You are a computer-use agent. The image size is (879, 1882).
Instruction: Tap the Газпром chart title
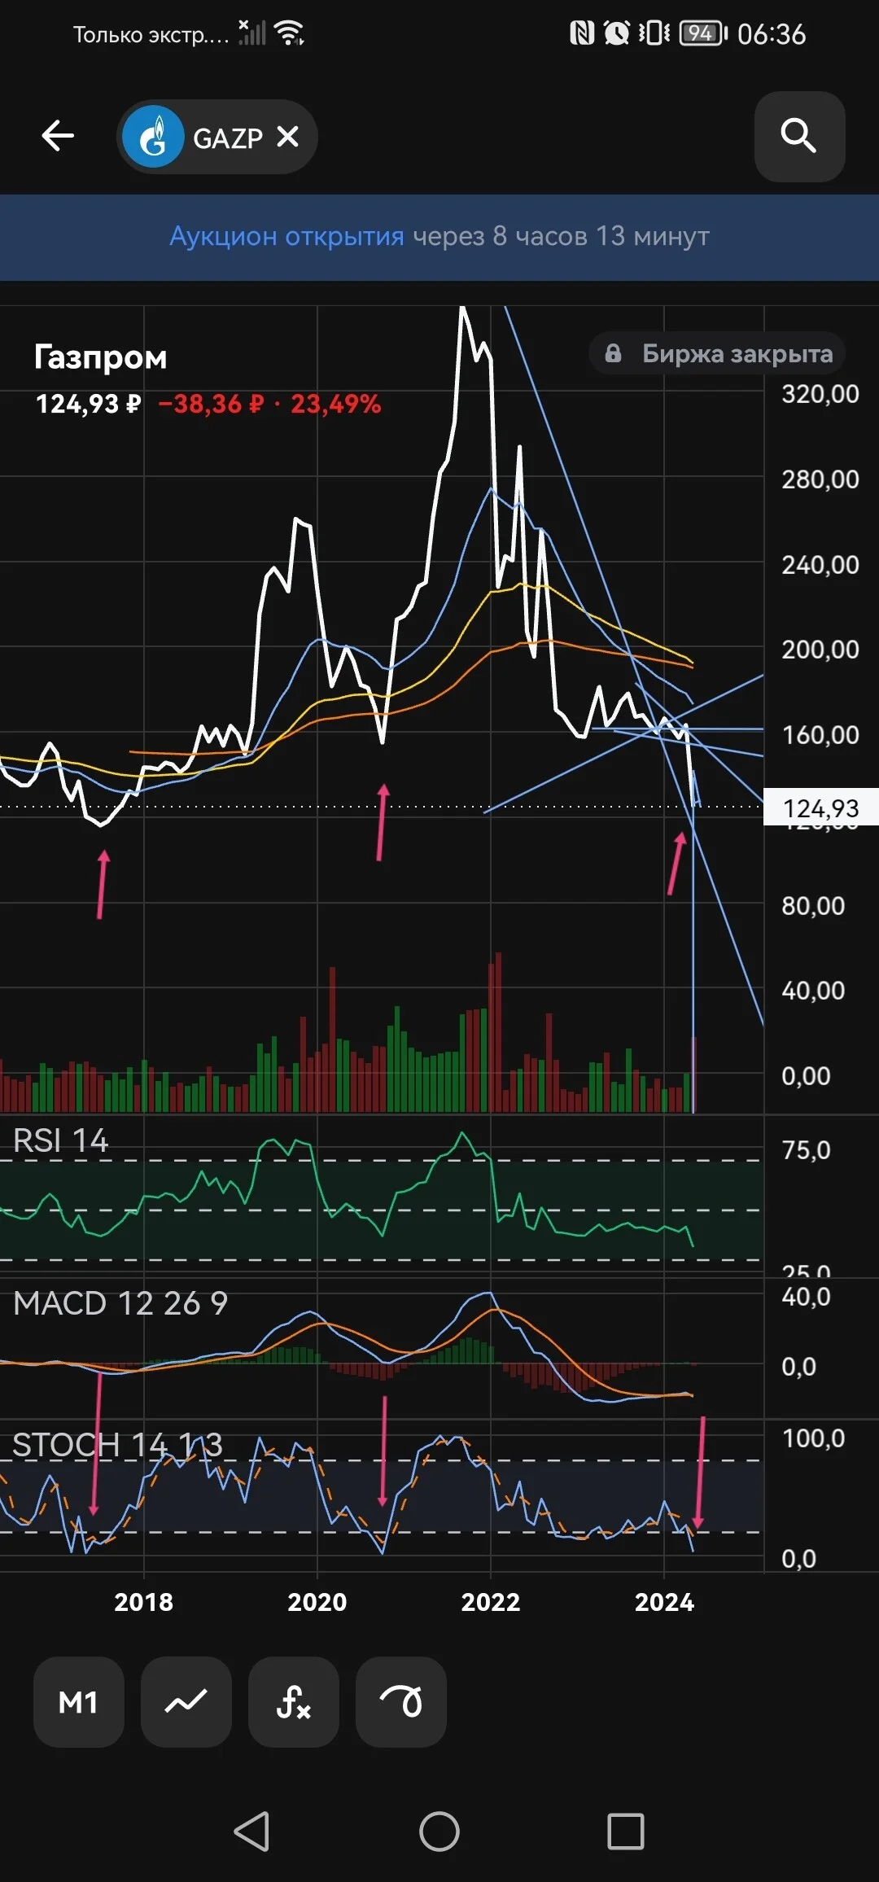coord(101,357)
